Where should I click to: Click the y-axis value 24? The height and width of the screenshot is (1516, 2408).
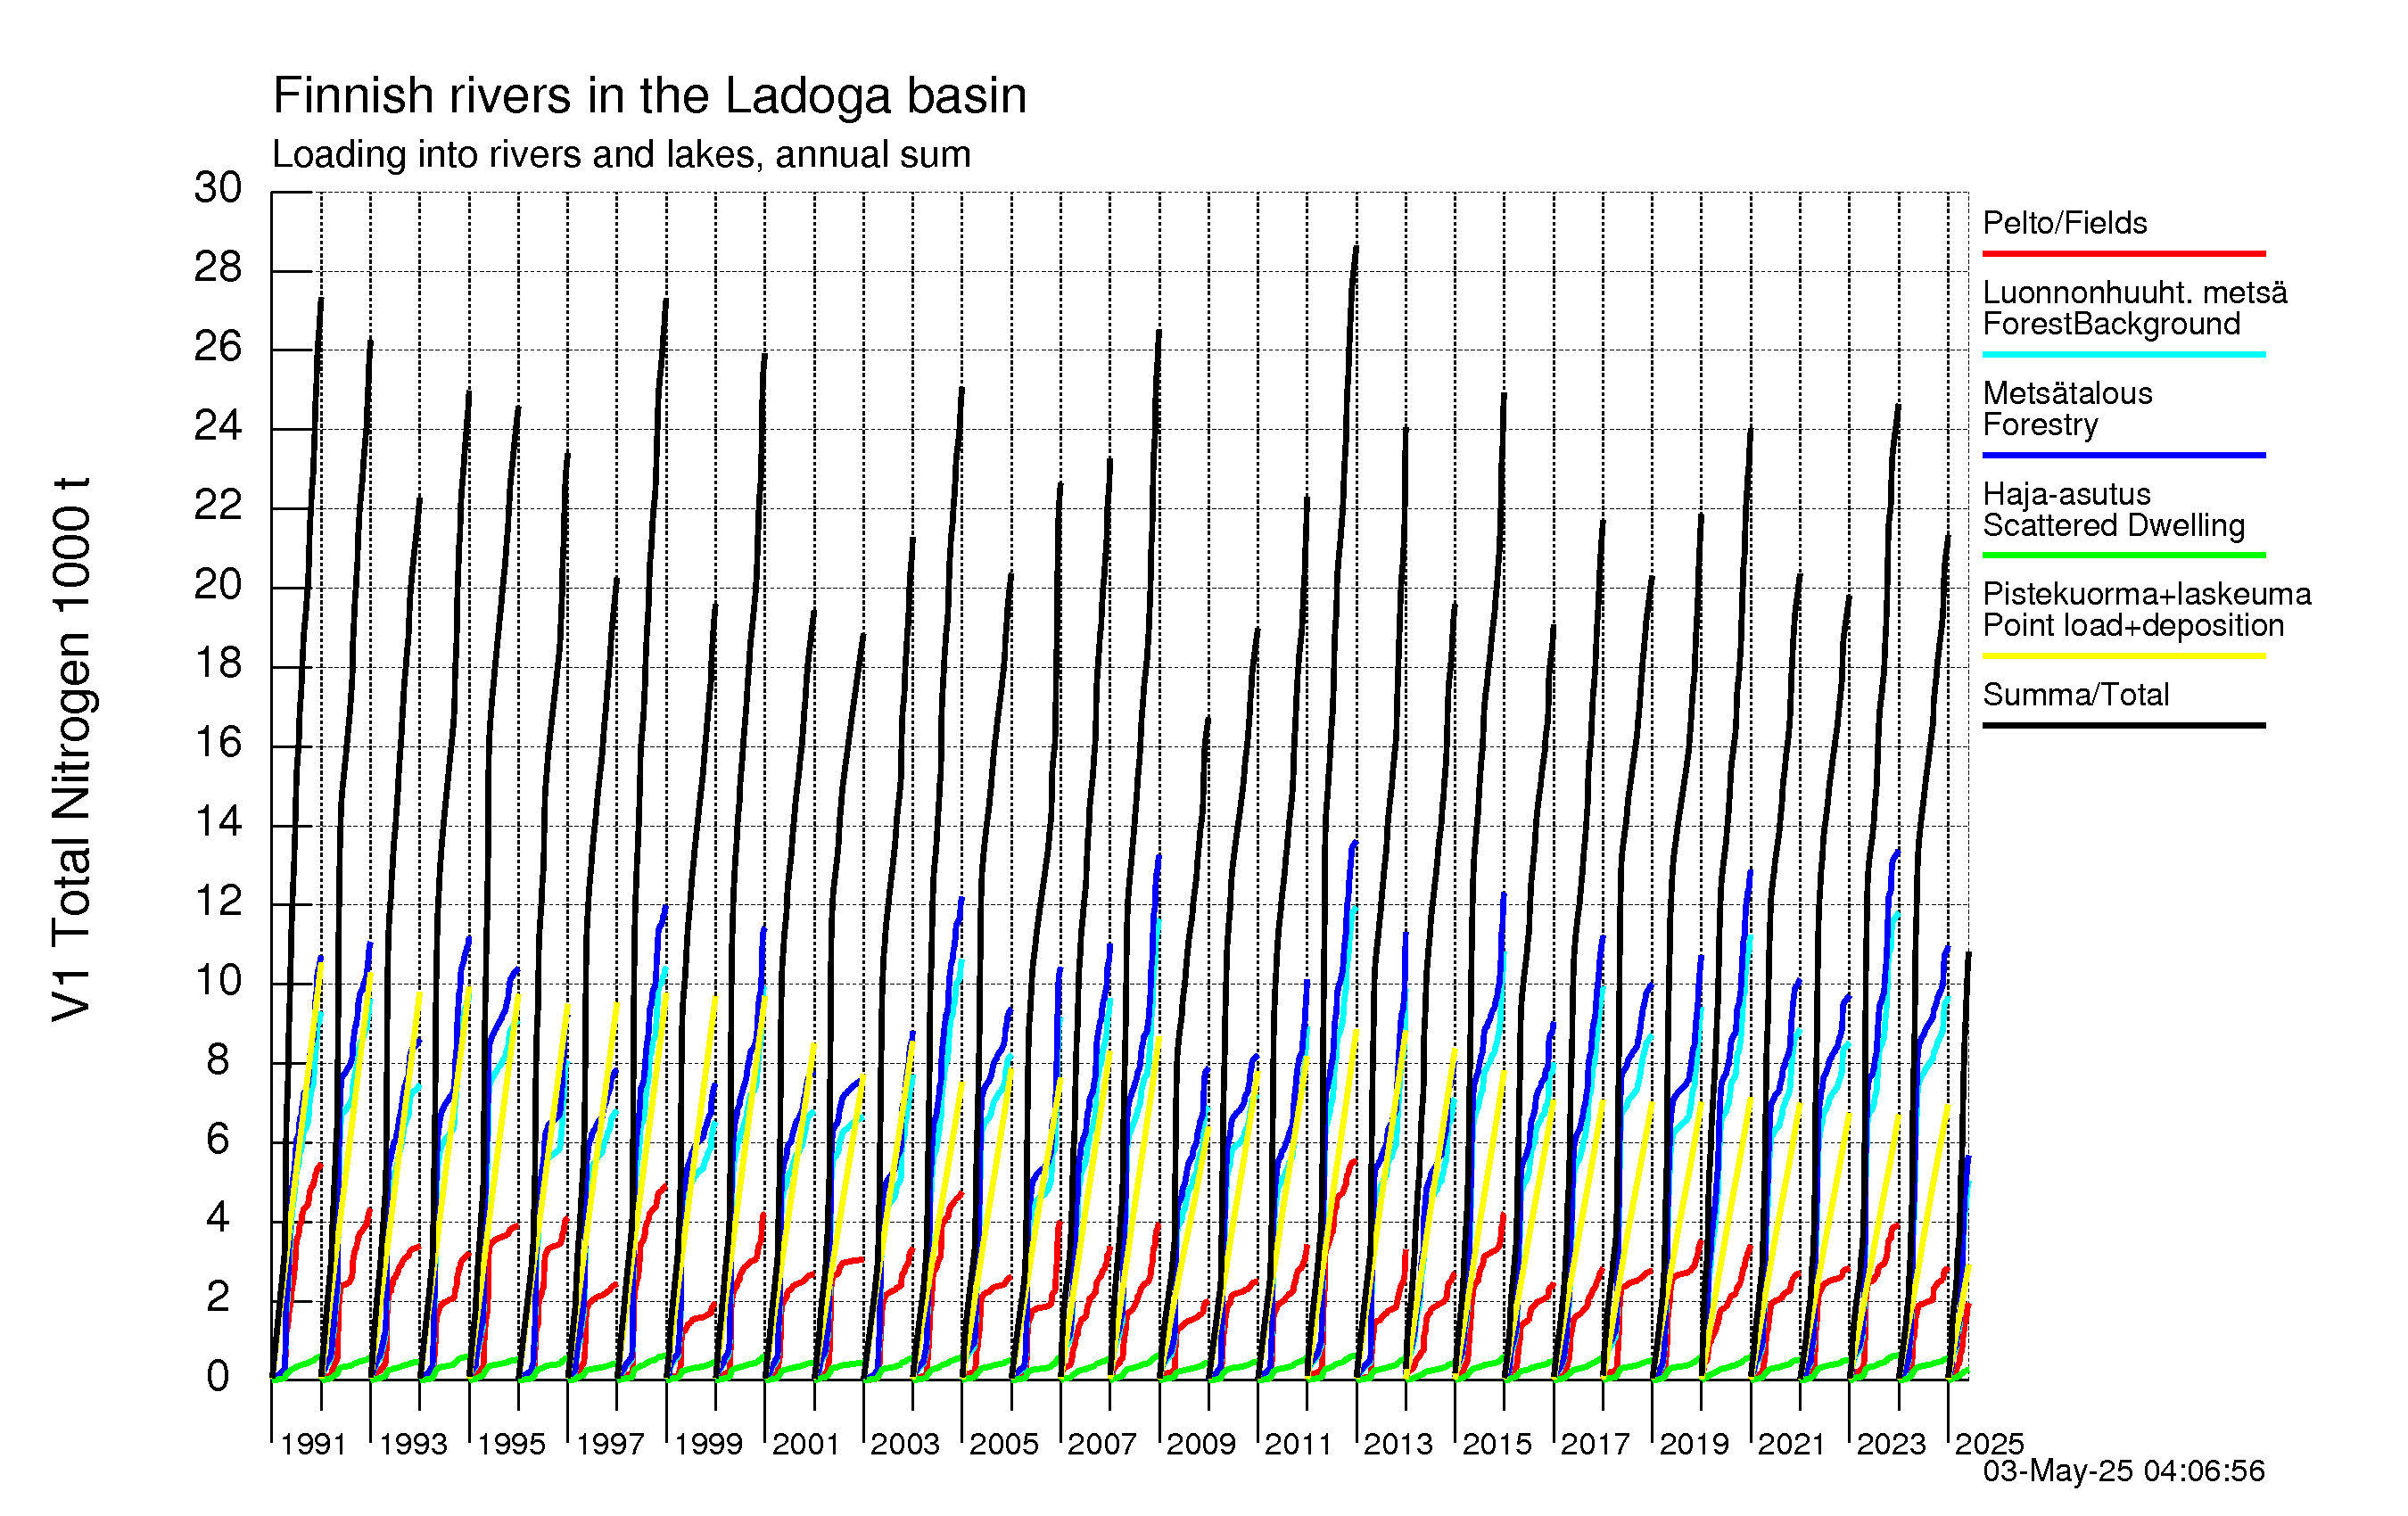[x=218, y=426]
